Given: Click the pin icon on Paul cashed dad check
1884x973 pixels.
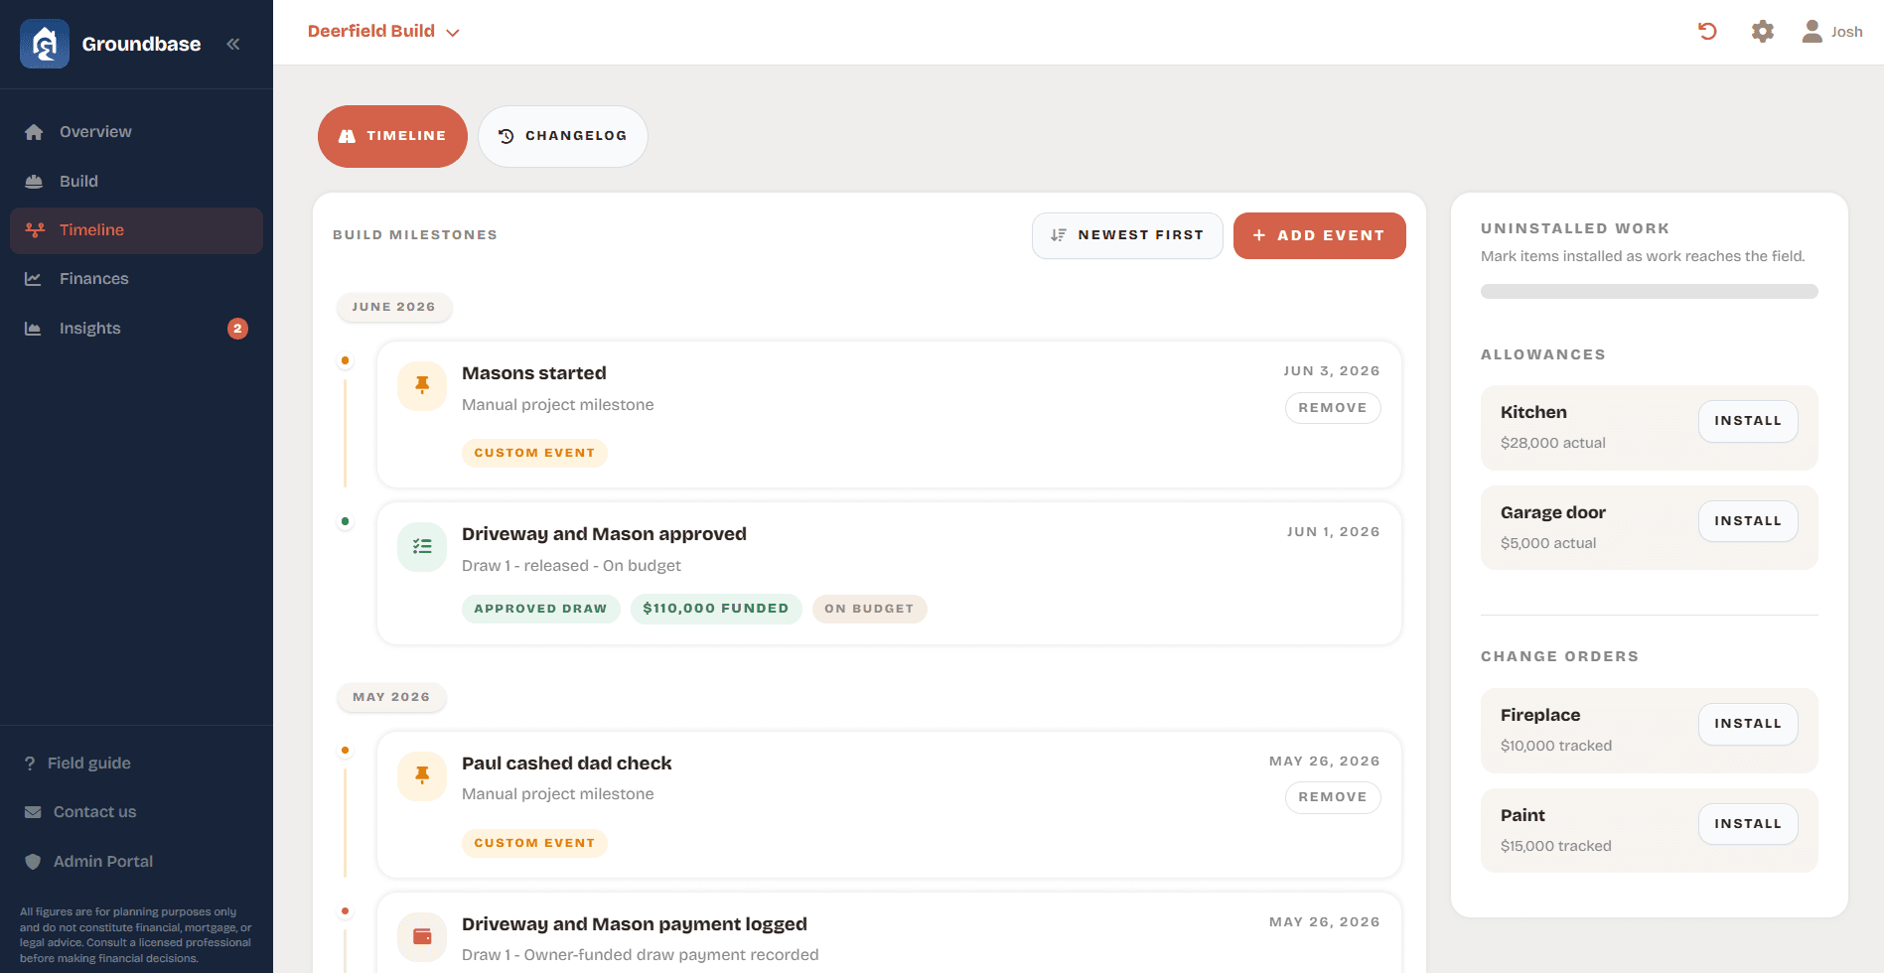Looking at the screenshot, I should pos(422,776).
